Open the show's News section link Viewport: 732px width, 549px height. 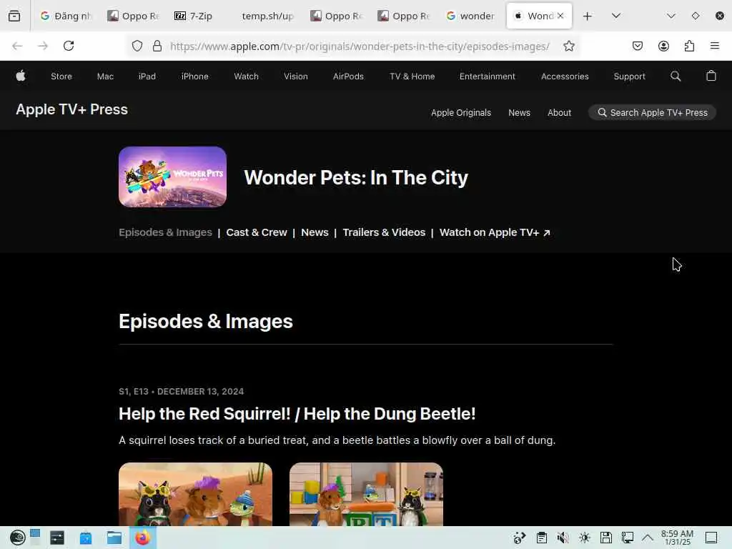coord(315,232)
